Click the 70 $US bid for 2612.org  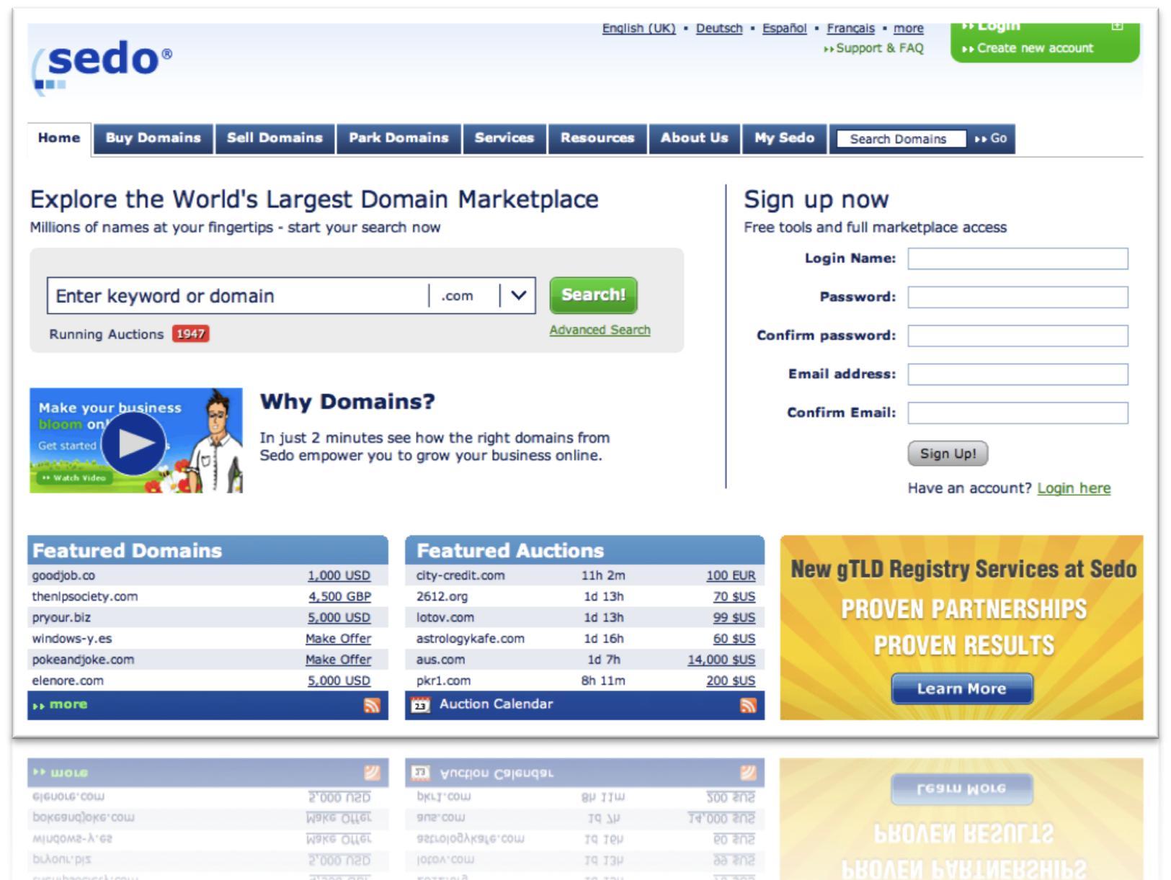click(x=734, y=596)
